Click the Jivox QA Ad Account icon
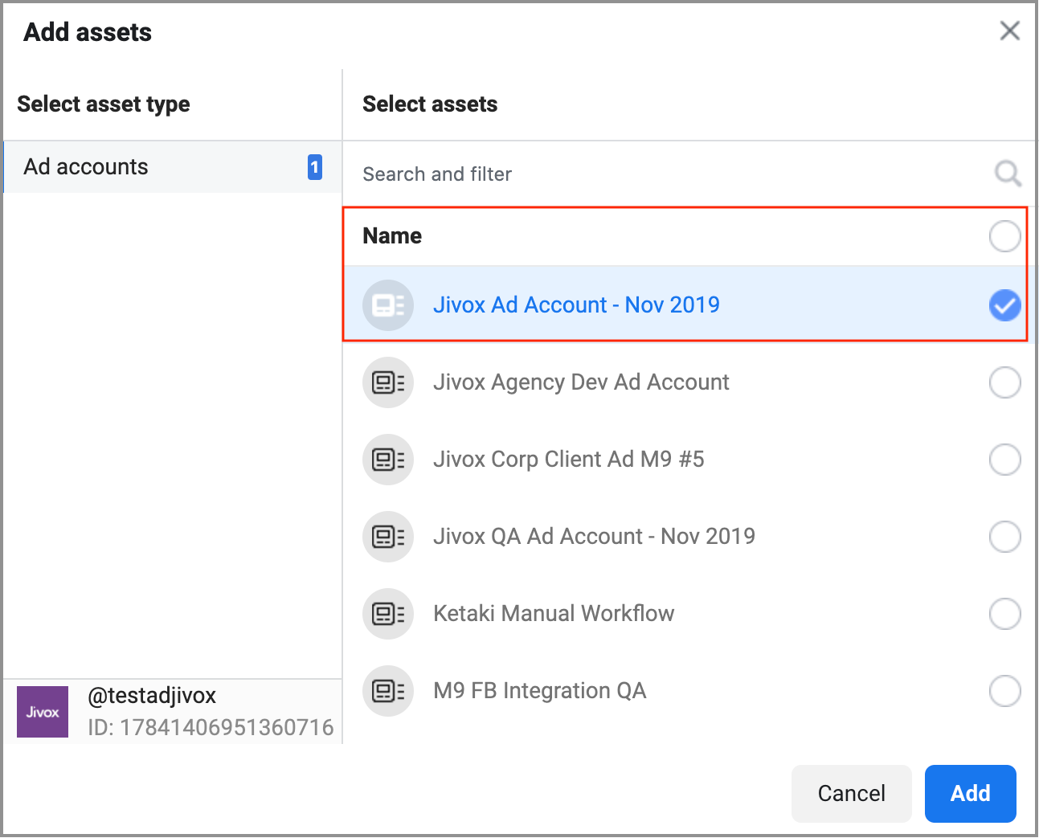The width and height of the screenshot is (1039, 838). pos(388,537)
